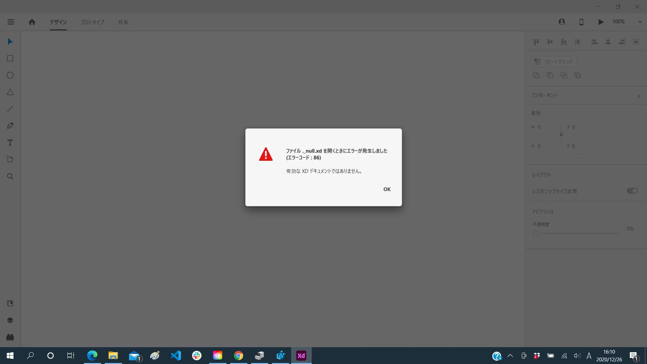Open Visual Studio Code from taskbar

click(176, 356)
